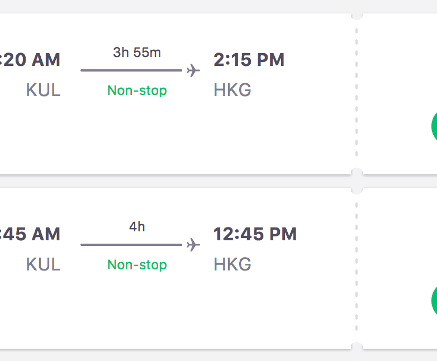Click Non-stop under the 4h flight
Viewport: 437px width, 361px height.
tap(137, 265)
